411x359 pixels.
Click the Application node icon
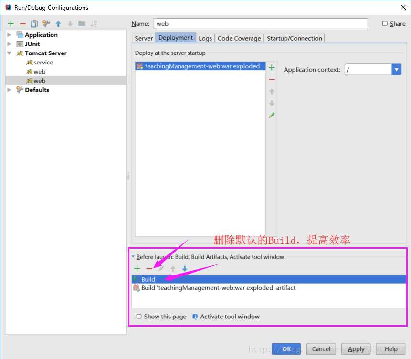tap(20, 35)
